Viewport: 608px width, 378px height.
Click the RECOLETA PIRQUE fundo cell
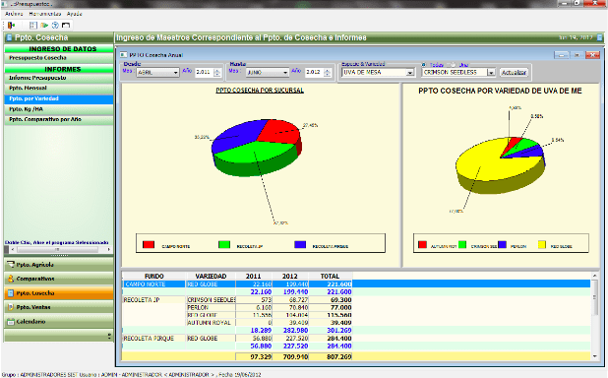pos(153,339)
